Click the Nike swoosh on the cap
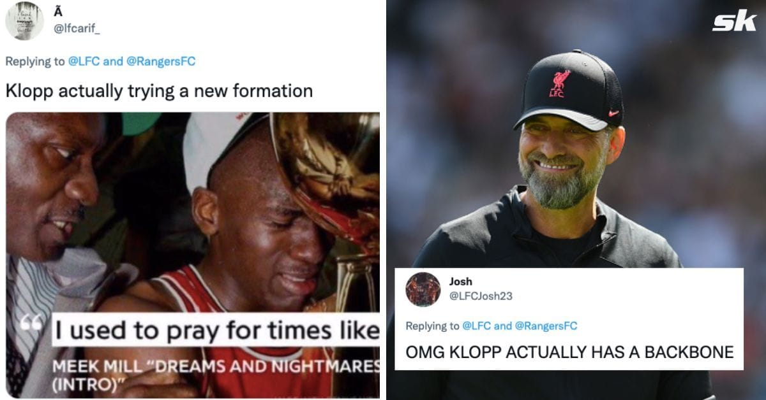The width and height of the screenshot is (766, 400). 613,113
